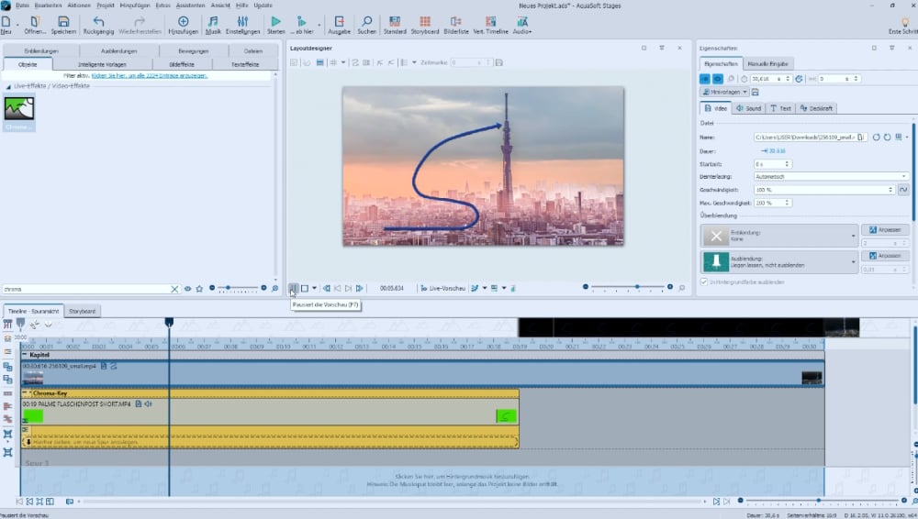This screenshot has height=519, width=918.
Task: Start playback with the Starten icon
Action: [x=275, y=21]
